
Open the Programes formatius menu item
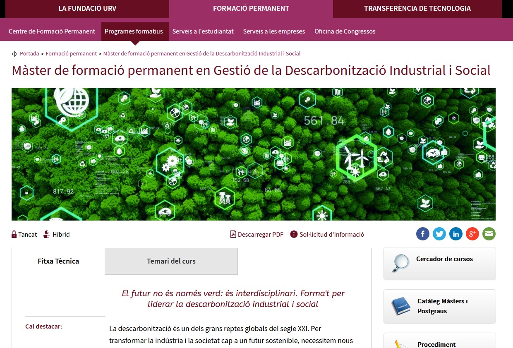click(x=134, y=31)
